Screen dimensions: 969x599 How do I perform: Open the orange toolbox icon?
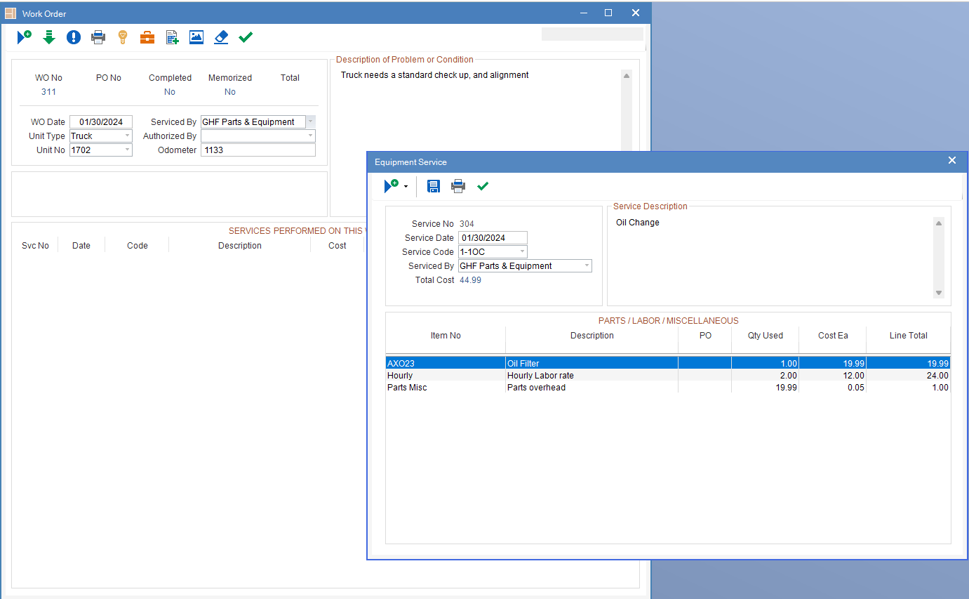[147, 37]
